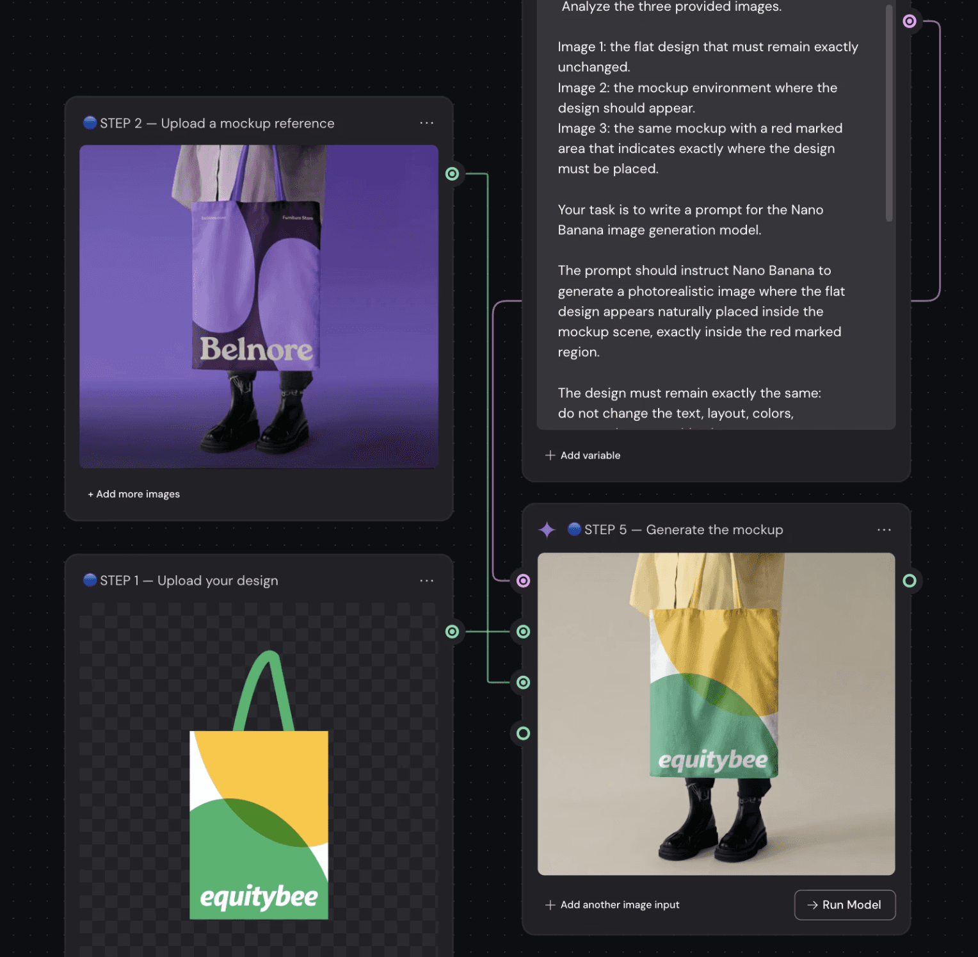Screen dimensions: 978x957
Task: Click the globe icon beside Step 1 title
Action: coord(90,580)
